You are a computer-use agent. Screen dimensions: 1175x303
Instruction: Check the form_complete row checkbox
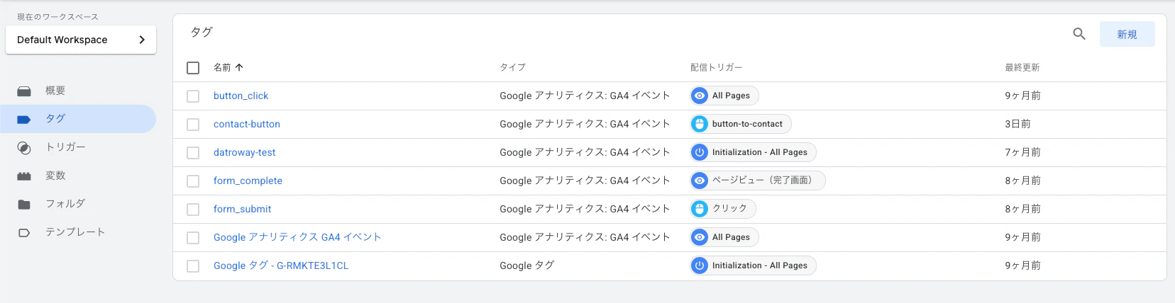[x=193, y=181]
